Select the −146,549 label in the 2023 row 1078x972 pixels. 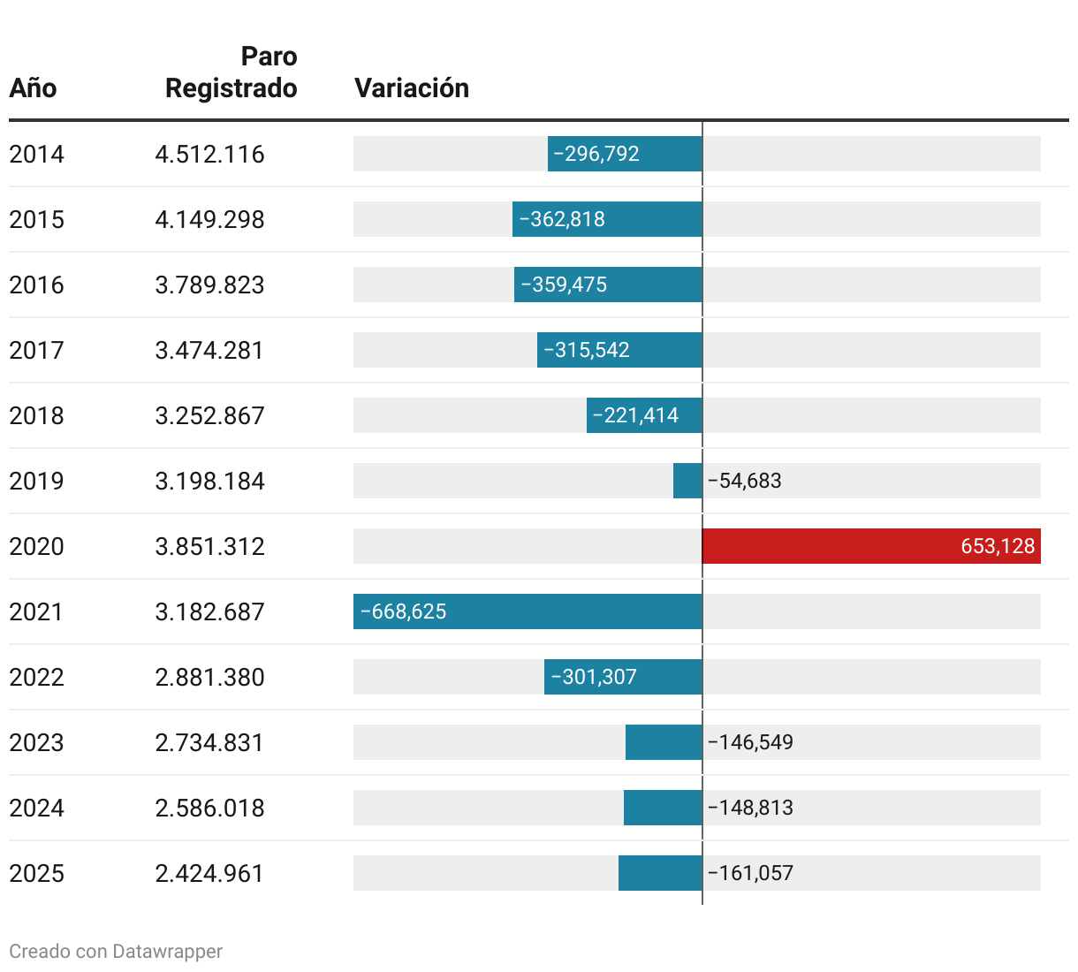(x=750, y=742)
